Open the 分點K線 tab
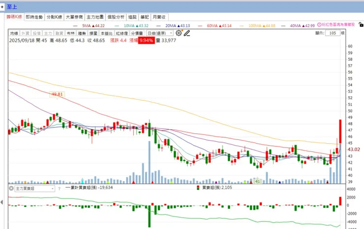Viewport: 364px width, 229px height. [x=54, y=17]
